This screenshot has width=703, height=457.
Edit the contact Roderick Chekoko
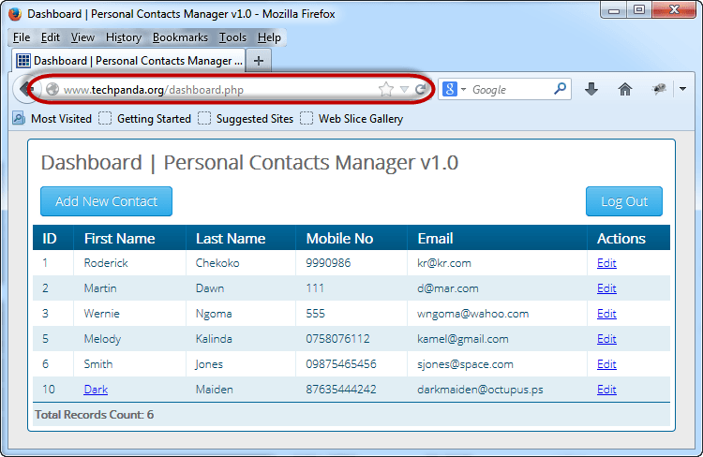(606, 263)
